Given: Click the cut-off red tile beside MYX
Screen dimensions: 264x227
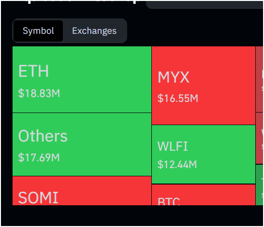Looking at the screenshot, I should tap(259, 79).
